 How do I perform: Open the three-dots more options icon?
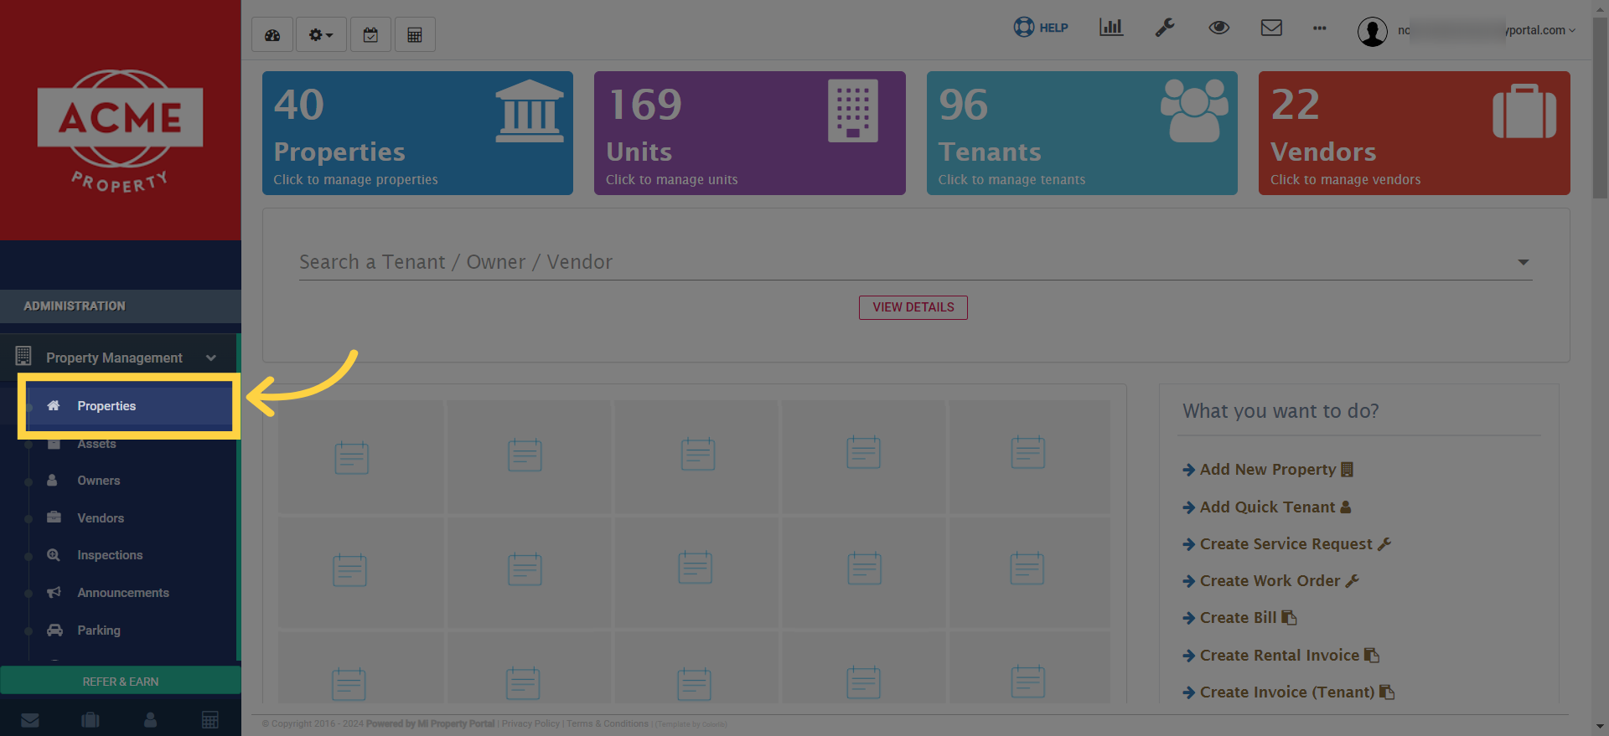(x=1320, y=28)
